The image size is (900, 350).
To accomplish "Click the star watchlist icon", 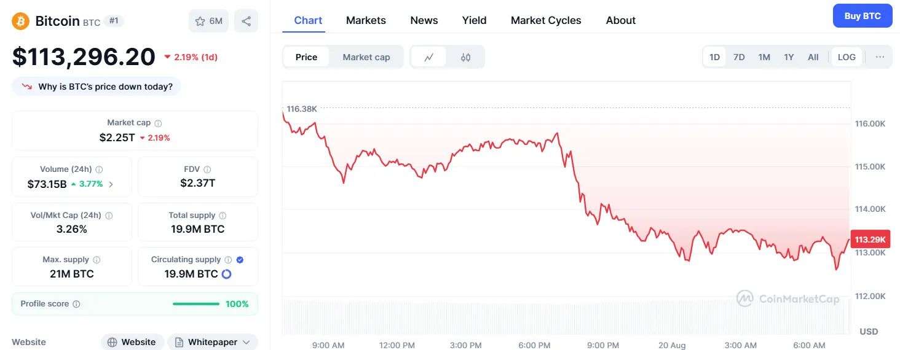I will (x=200, y=21).
